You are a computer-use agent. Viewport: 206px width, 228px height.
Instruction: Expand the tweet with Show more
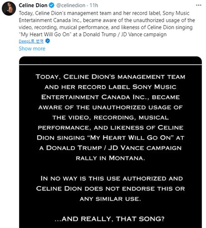coord(32,49)
